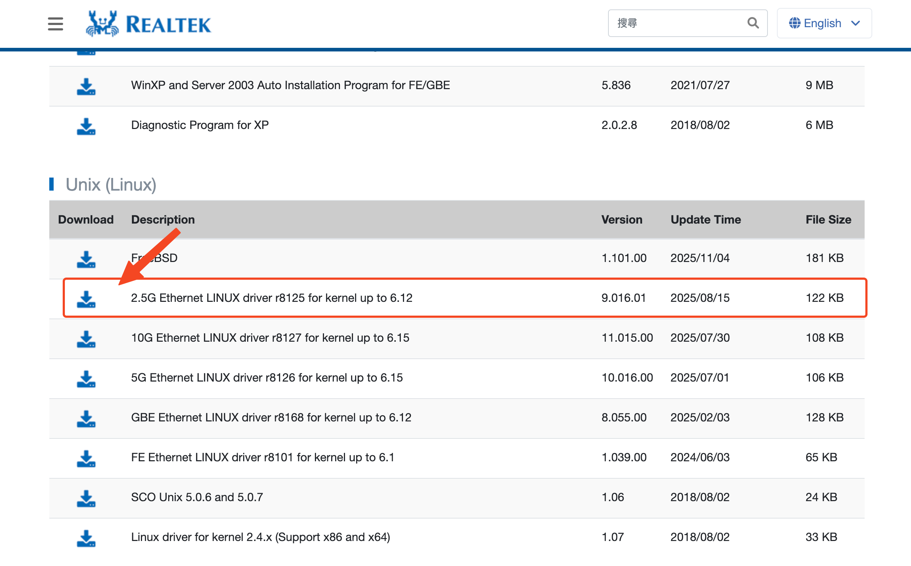Download the GBE r8168 Linux driver

[x=86, y=419]
